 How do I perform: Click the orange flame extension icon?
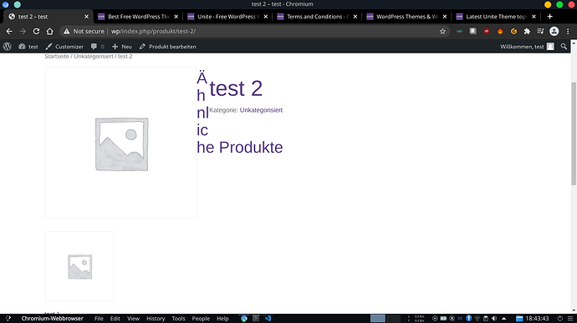click(500, 32)
